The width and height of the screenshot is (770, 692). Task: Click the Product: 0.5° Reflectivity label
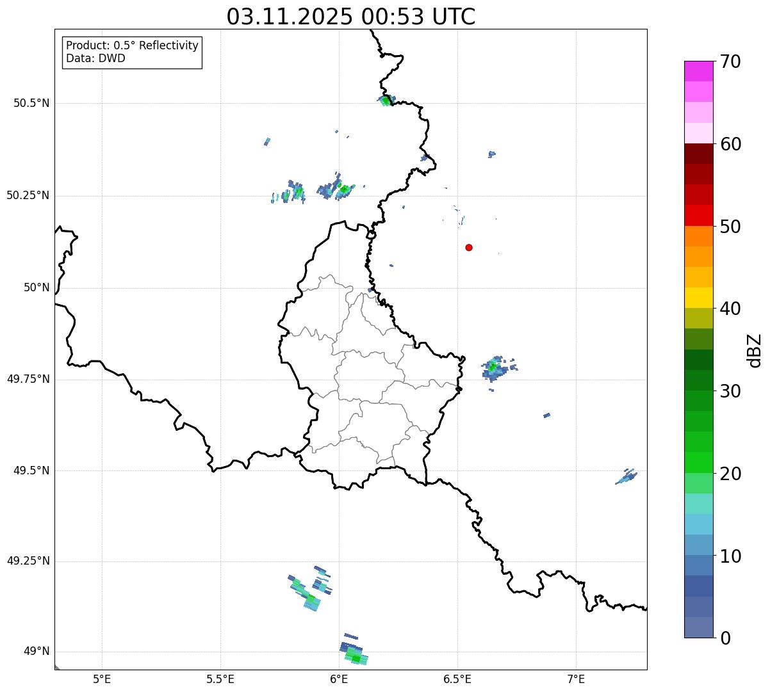[132, 45]
